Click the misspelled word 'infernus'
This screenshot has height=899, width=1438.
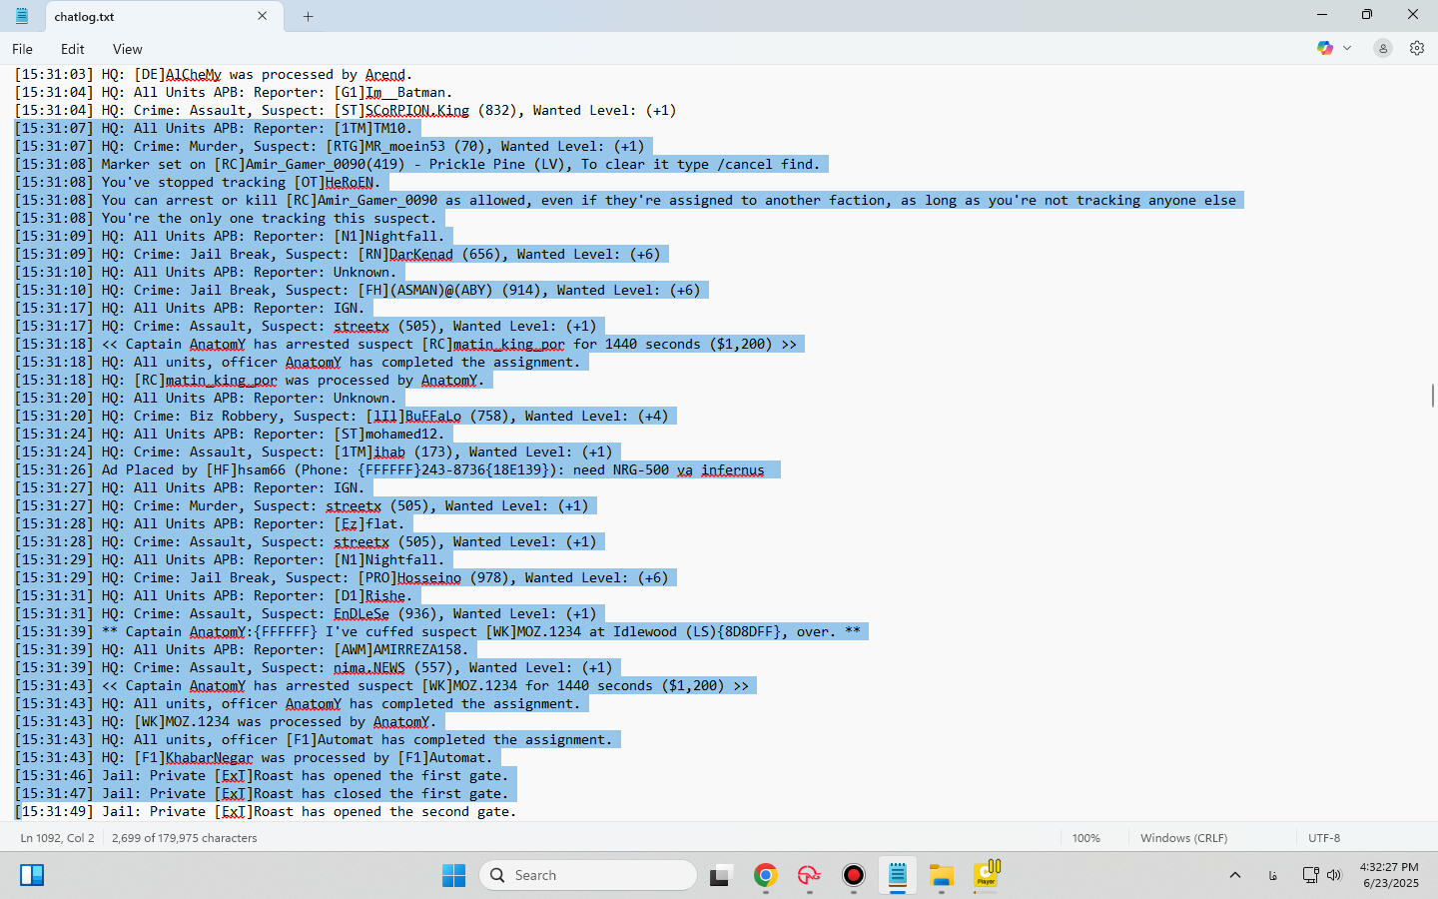(732, 470)
